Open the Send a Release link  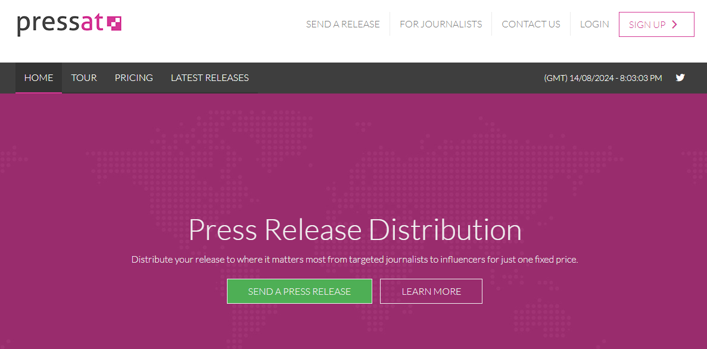click(343, 24)
